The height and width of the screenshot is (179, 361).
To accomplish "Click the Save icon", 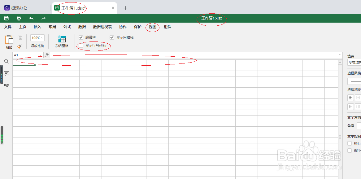I will pyautogui.click(x=6, y=18).
